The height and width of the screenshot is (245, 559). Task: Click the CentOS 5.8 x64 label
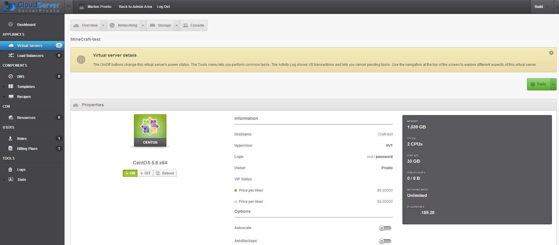pos(150,163)
